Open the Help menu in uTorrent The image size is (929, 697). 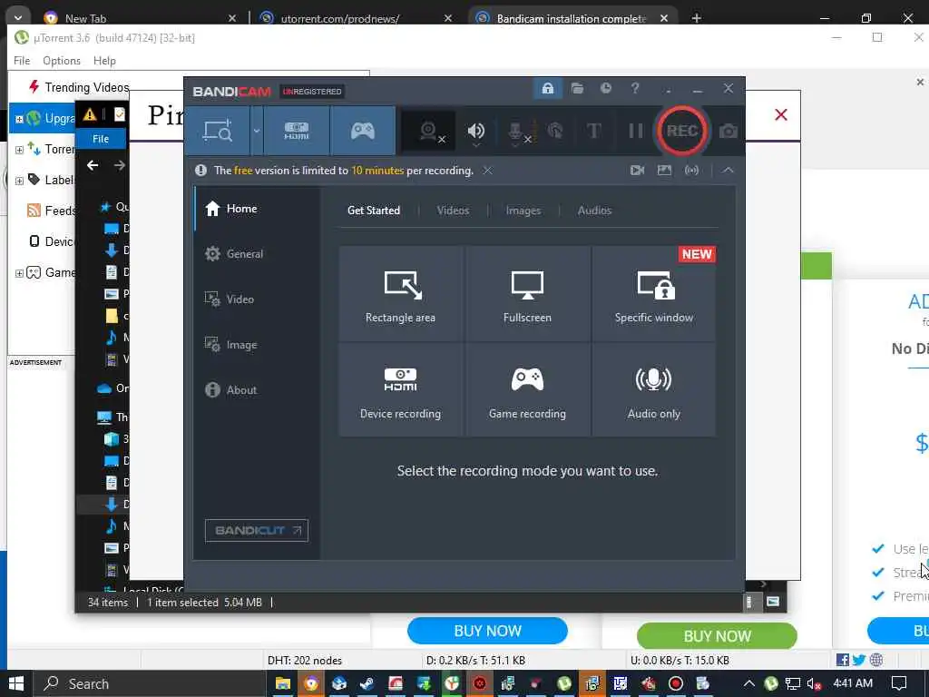[x=105, y=61]
